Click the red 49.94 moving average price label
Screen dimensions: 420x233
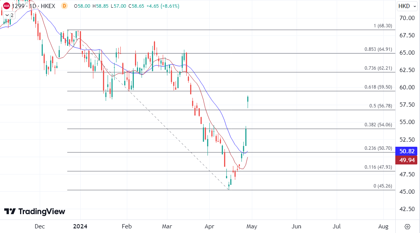[x=408, y=160]
